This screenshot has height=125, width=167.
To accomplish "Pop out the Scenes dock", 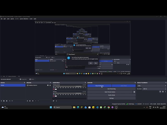I will coord(25,83).
